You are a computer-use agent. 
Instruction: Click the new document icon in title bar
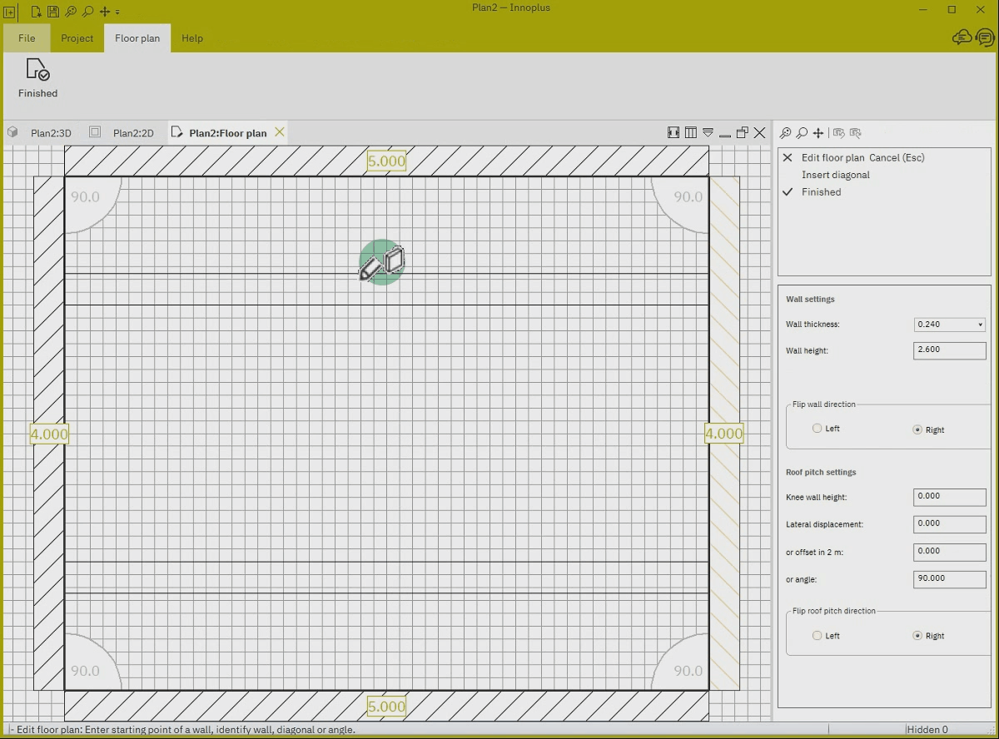[x=37, y=12]
